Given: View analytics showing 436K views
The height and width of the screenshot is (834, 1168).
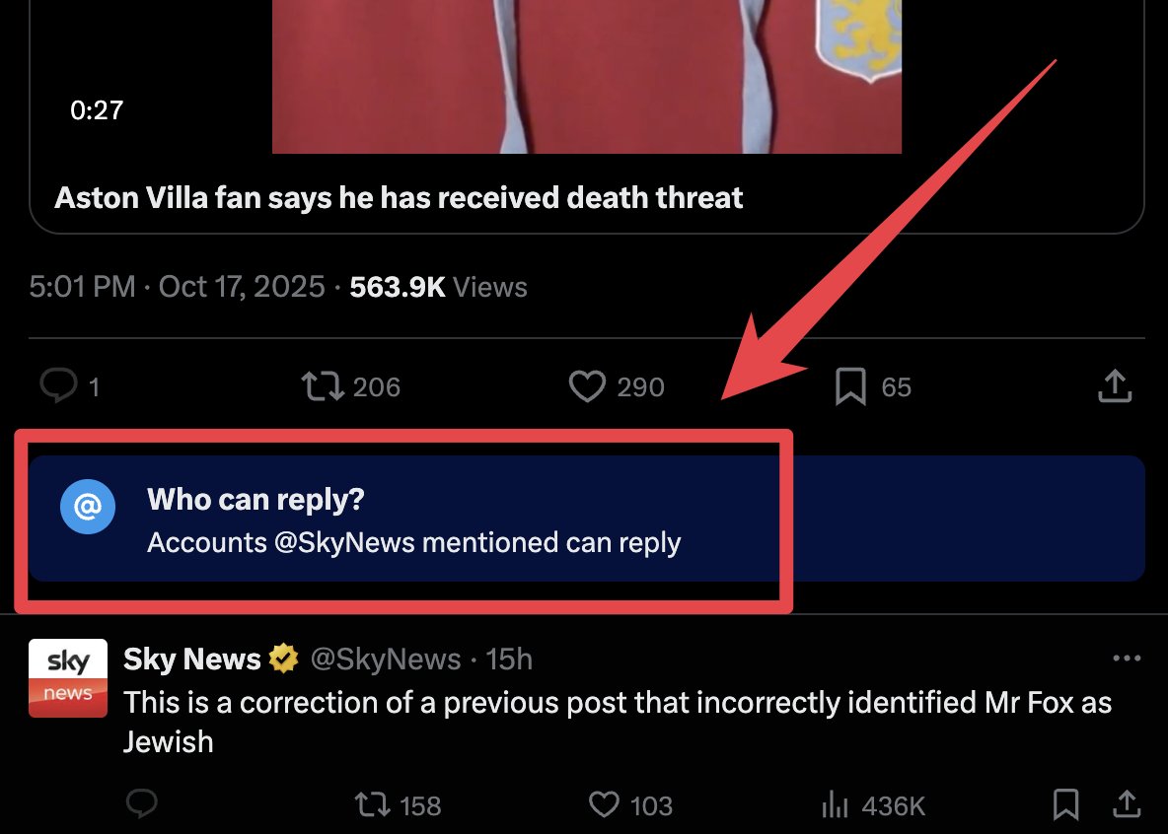Looking at the screenshot, I should pos(873,805).
